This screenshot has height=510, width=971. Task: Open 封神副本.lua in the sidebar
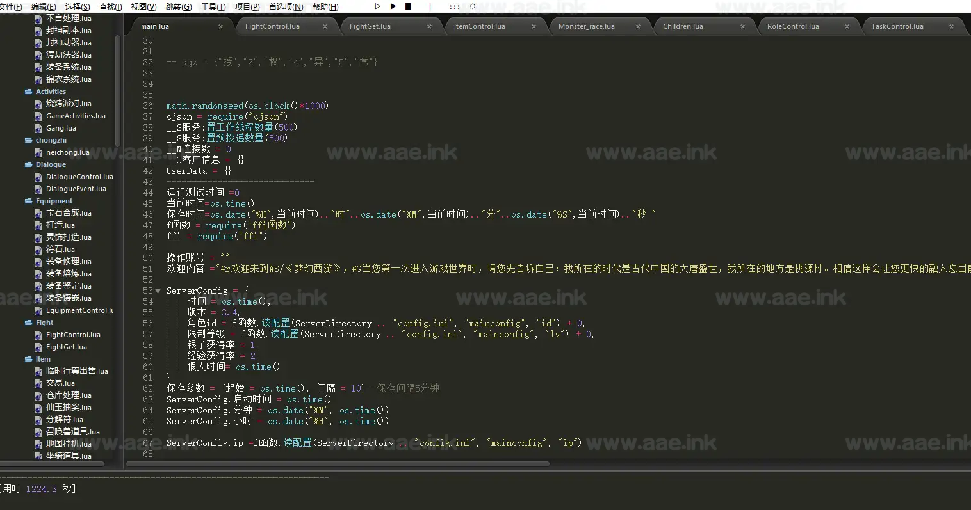tap(69, 31)
